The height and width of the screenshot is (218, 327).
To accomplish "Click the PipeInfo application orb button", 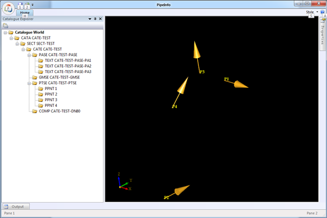I will 8,8.
